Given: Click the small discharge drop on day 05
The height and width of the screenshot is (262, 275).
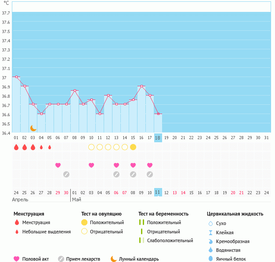Looking at the screenshot, I should pyautogui.click(x=50, y=147).
